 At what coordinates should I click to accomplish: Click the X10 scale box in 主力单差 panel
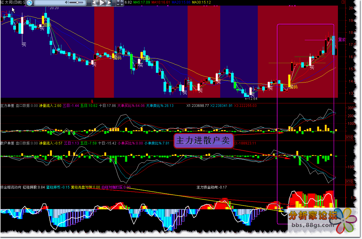349,137
